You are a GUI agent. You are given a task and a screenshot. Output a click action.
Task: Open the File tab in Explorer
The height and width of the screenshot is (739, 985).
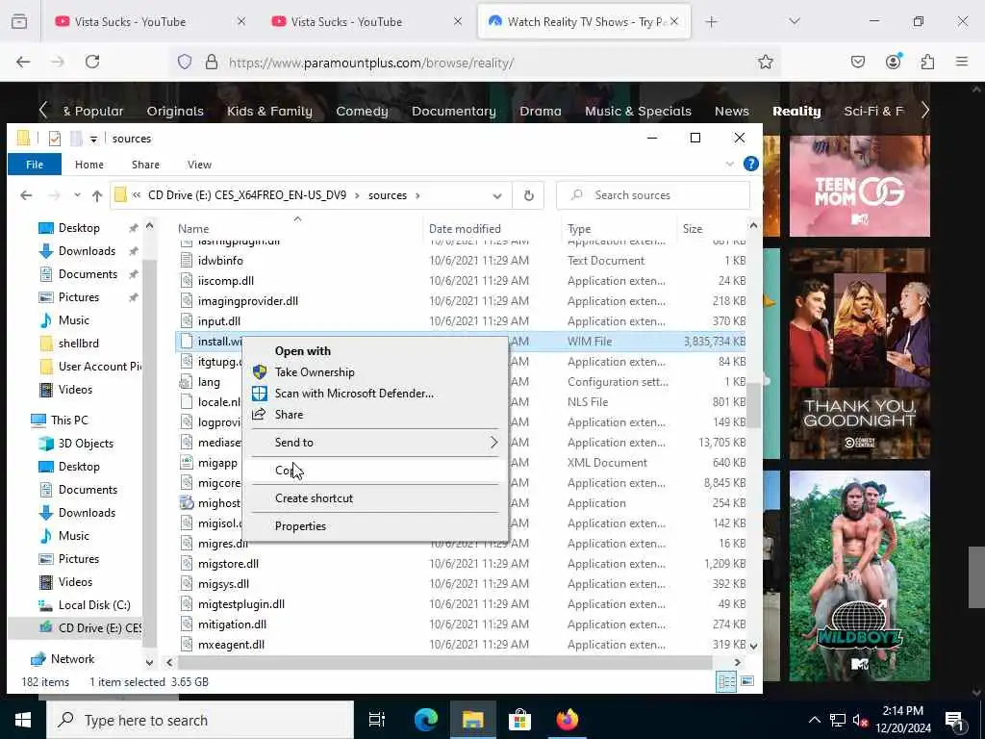click(x=35, y=164)
